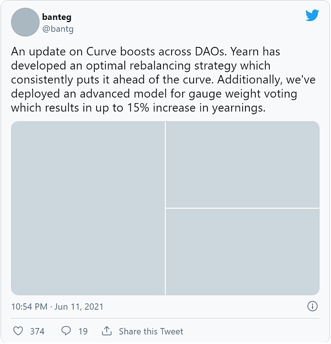Click the Twitter bird logo
The width and height of the screenshot is (331, 344).
pyautogui.click(x=312, y=15)
